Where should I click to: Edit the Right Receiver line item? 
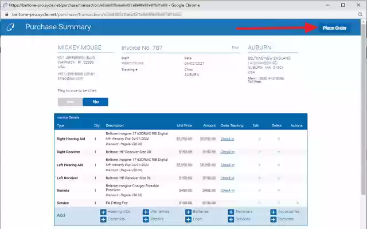pyautogui.click(x=259, y=152)
